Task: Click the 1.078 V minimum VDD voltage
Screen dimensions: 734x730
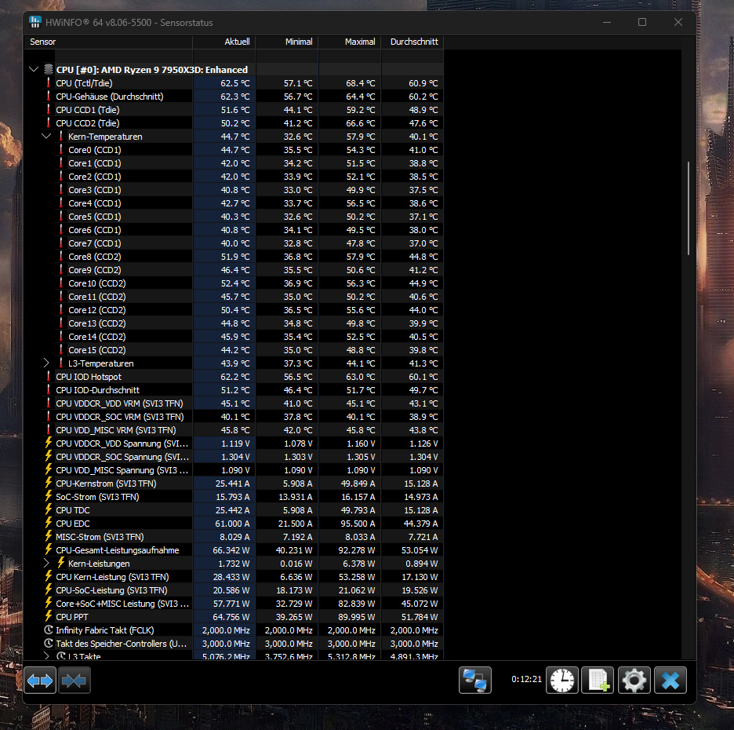Action: (x=298, y=443)
